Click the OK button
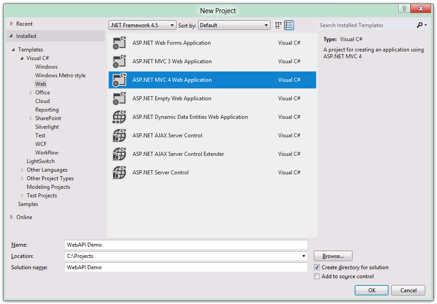Screen dimensions: 437x304 click(371, 290)
